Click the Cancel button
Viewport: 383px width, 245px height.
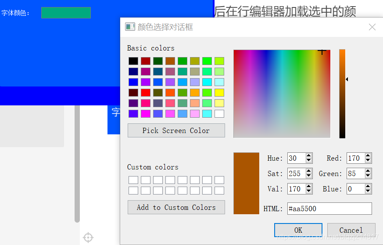point(351,230)
